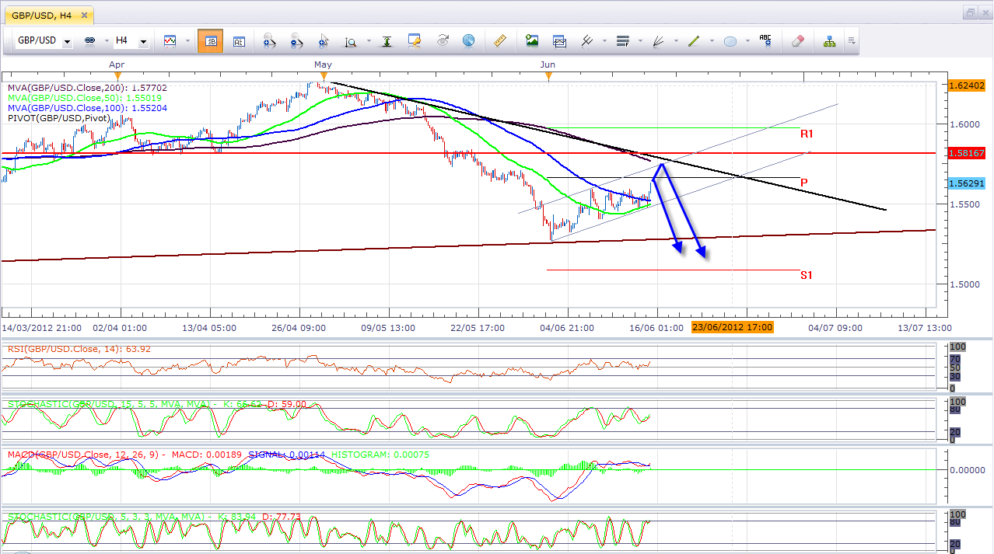Screen dimensions: 994x554
Task: Select the cursor zoom pointer tool
Action: (324, 41)
